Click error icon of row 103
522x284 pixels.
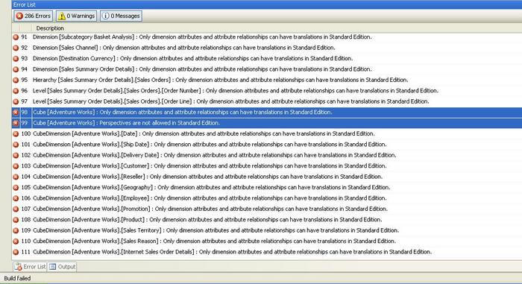(x=16, y=165)
